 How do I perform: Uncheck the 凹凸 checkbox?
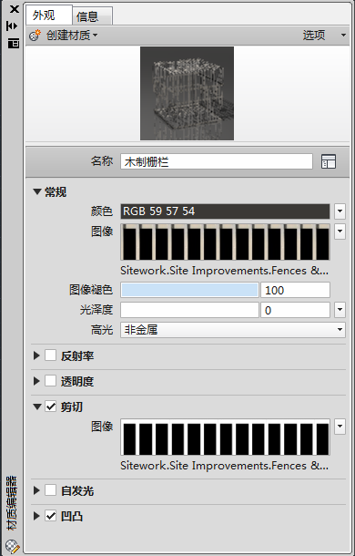click(50, 516)
